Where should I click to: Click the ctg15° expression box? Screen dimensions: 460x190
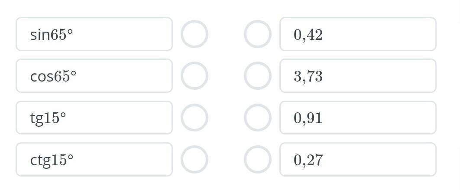click(94, 159)
